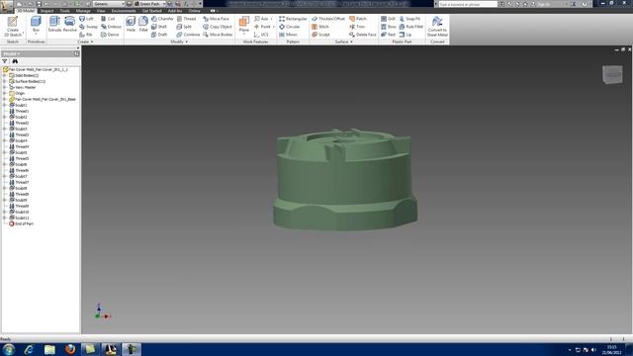Choose the Rest plastic part tool

[x=388, y=35]
